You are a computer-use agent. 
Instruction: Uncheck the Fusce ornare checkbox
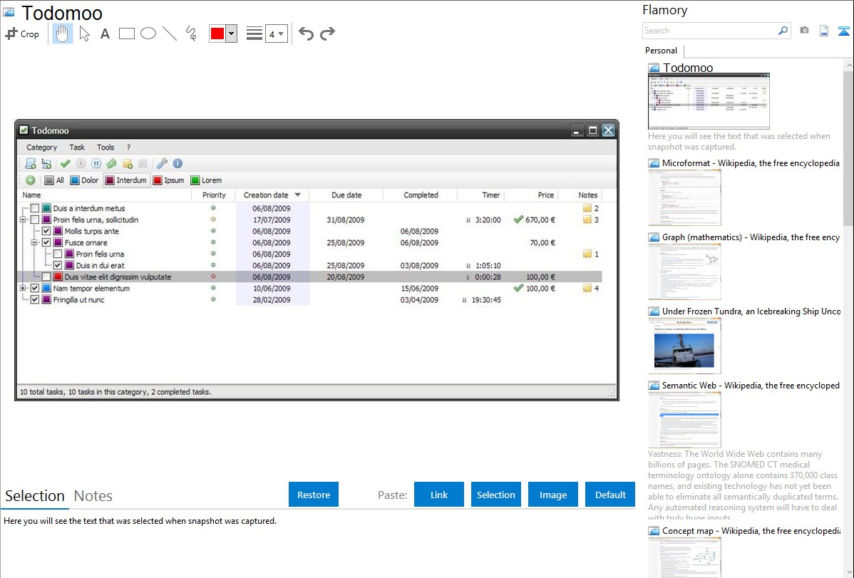tap(46, 242)
